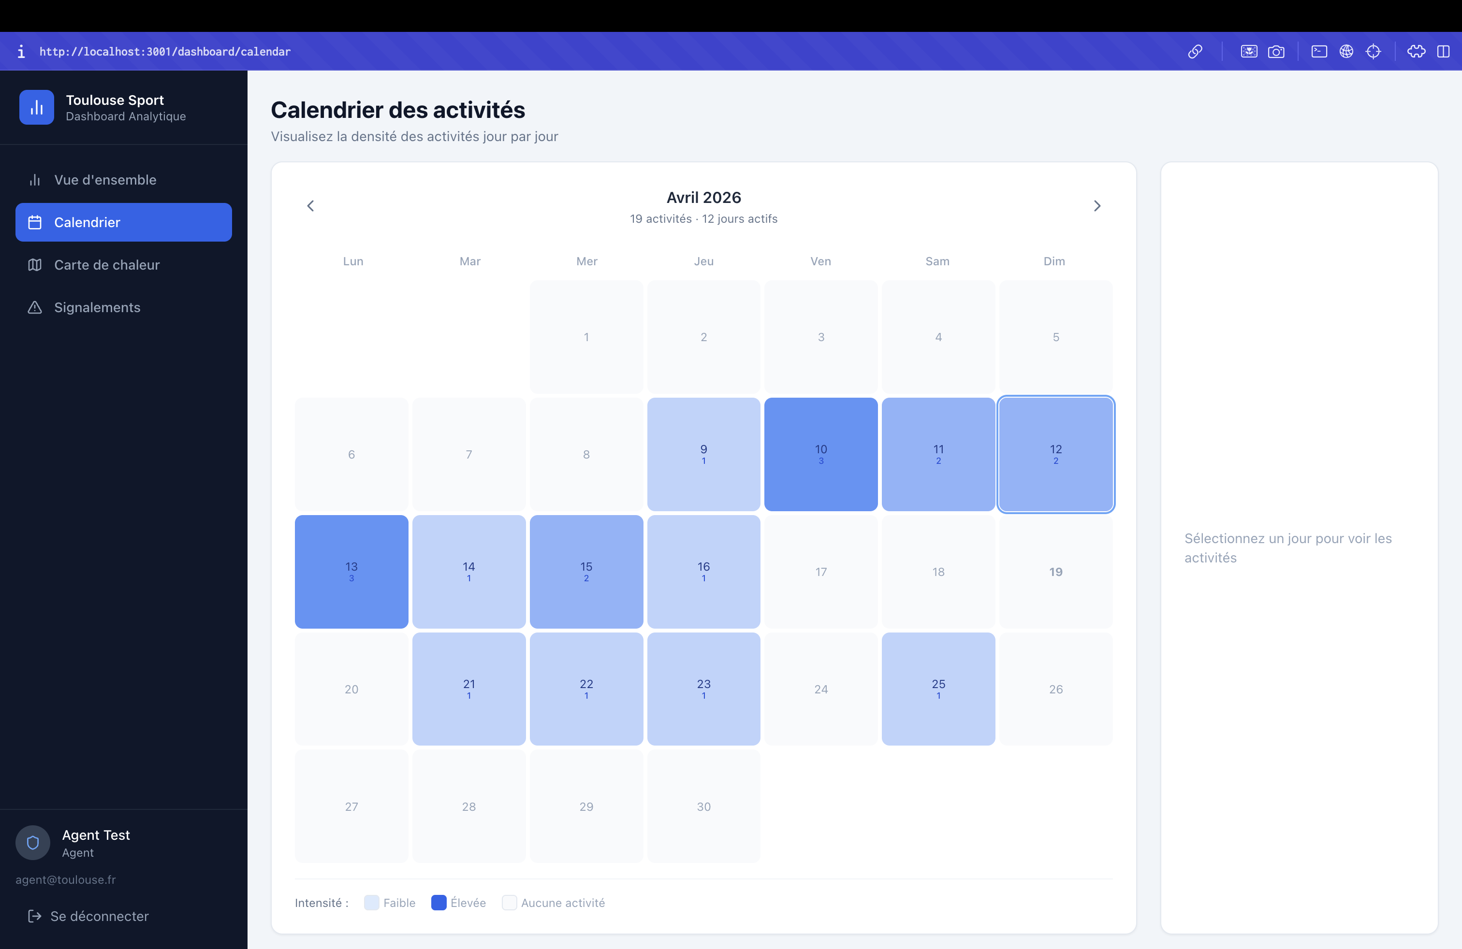
Task: Select today's date April 19
Action: tap(1056, 572)
